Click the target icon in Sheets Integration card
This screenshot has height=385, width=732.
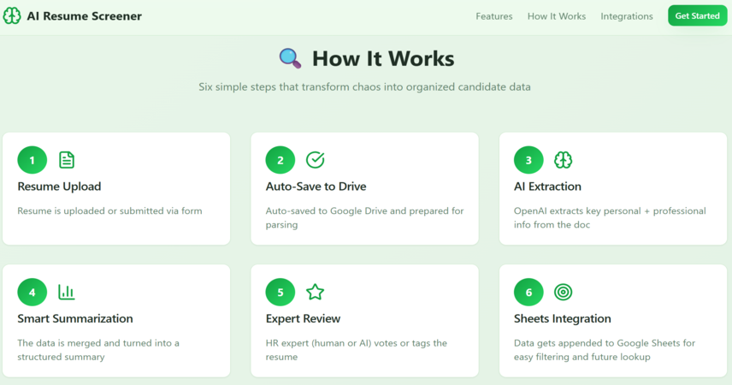563,292
